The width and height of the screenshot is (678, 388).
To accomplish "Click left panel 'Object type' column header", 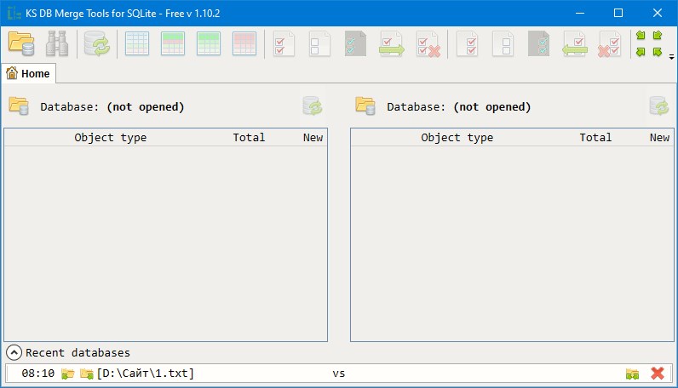I will 110,137.
